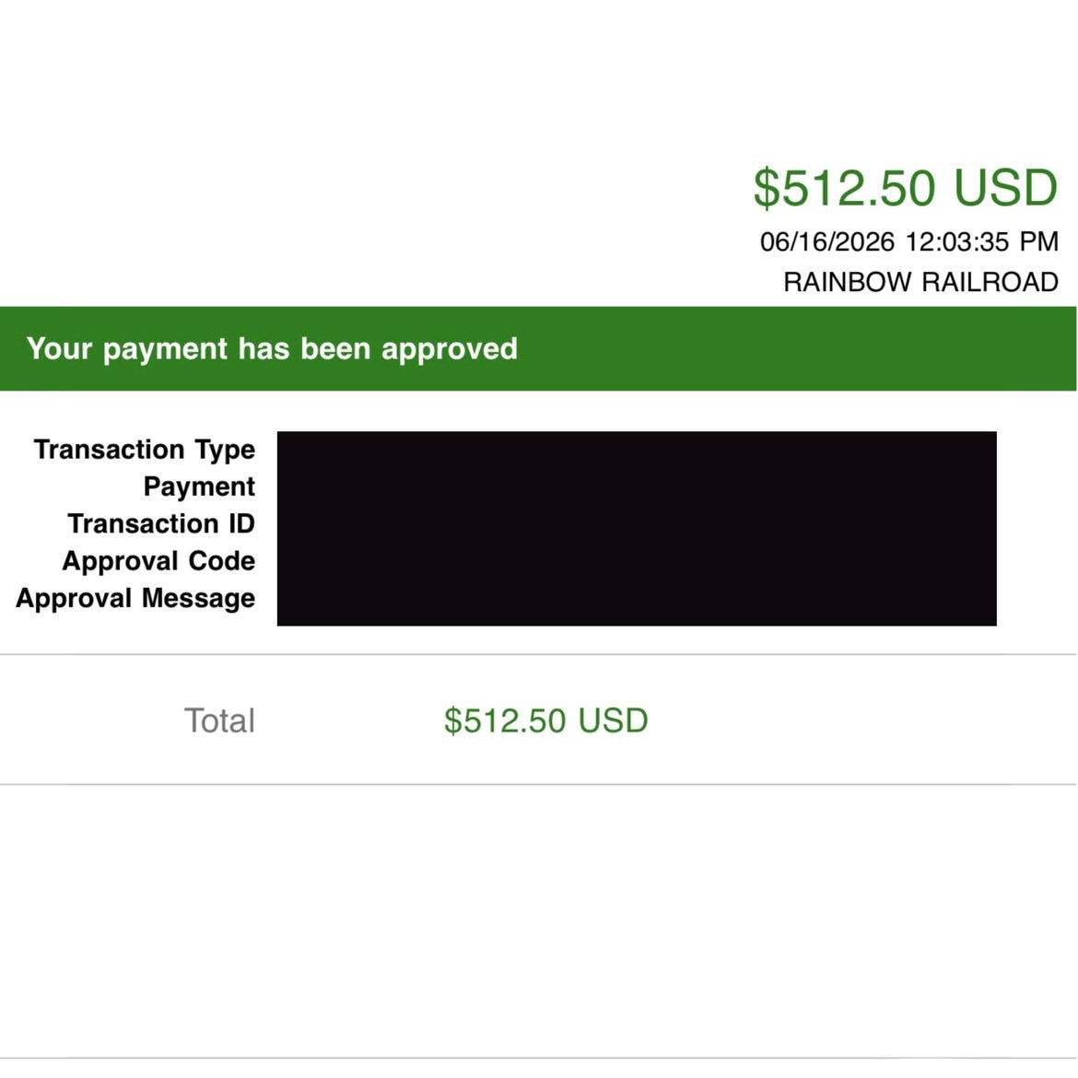
Task: Click the RAINBOW RAILROAD merchant name
Action: 920,282
